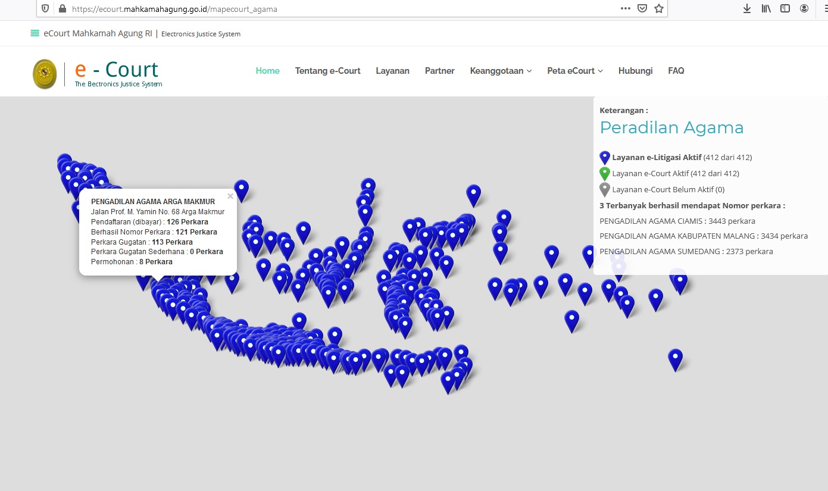
Task: Click the Peradilan Agama heading
Action: pyautogui.click(x=671, y=127)
